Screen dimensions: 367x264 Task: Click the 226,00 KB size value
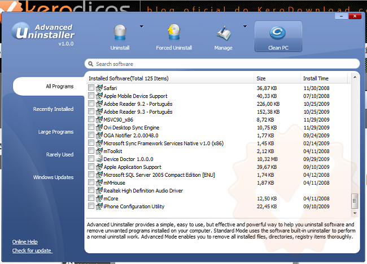pyautogui.click(x=268, y=104)
